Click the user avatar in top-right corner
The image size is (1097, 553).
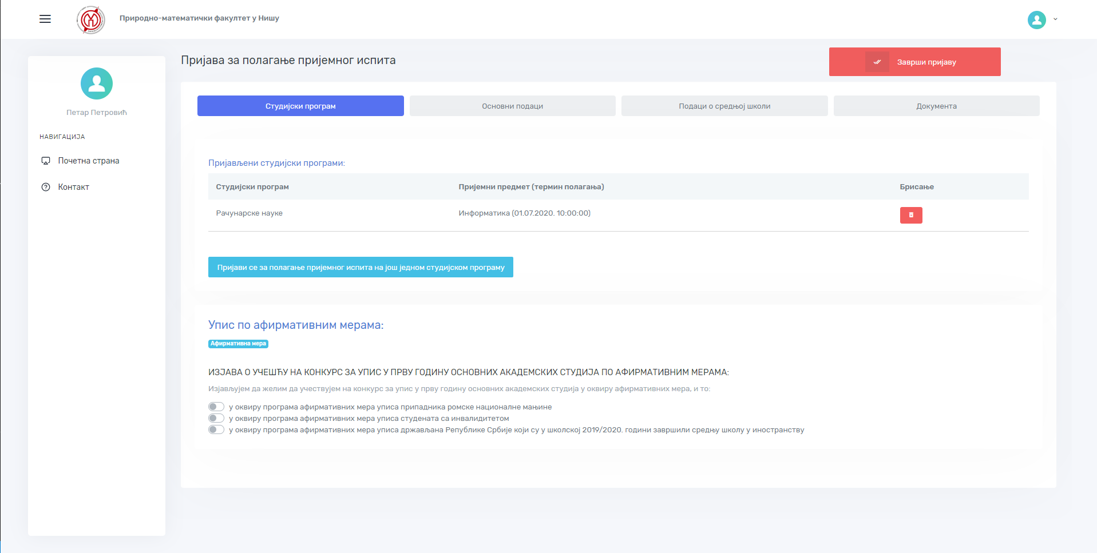1036,20
